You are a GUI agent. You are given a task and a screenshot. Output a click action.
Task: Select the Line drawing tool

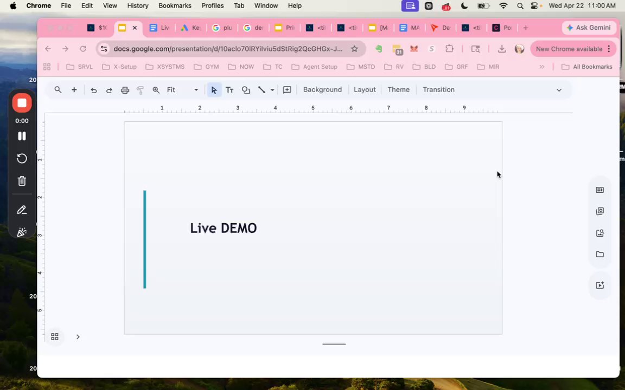[262, 90]
